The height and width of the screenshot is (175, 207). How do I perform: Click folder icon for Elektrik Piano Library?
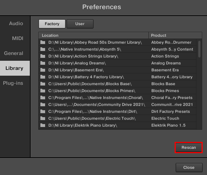coord(43,125)
